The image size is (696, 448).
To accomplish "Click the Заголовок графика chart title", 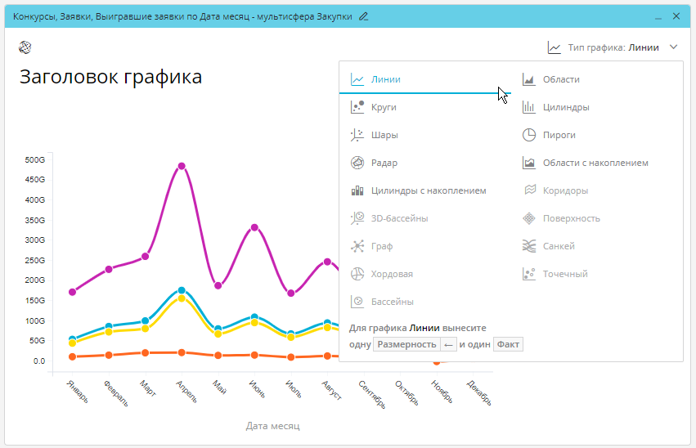I will (110, 78).
